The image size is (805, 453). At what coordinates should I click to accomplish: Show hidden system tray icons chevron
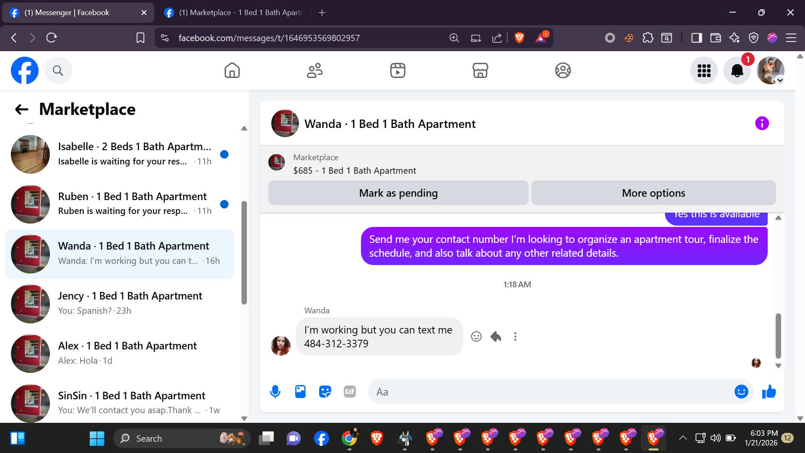point(683,438)
